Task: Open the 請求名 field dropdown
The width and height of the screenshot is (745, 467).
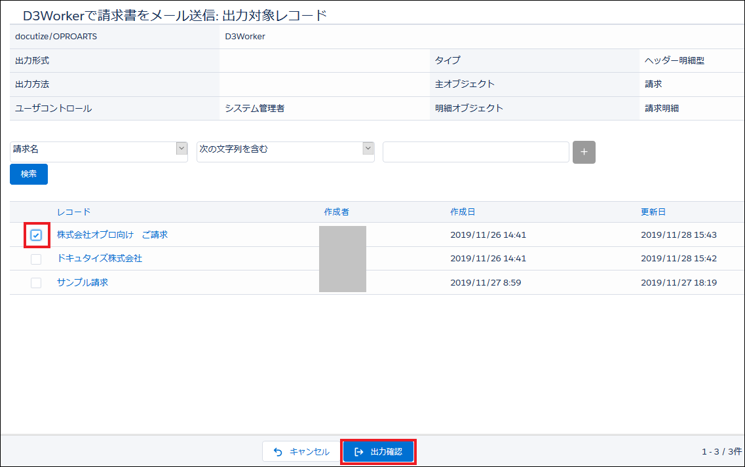Action: tap(99, 151)
